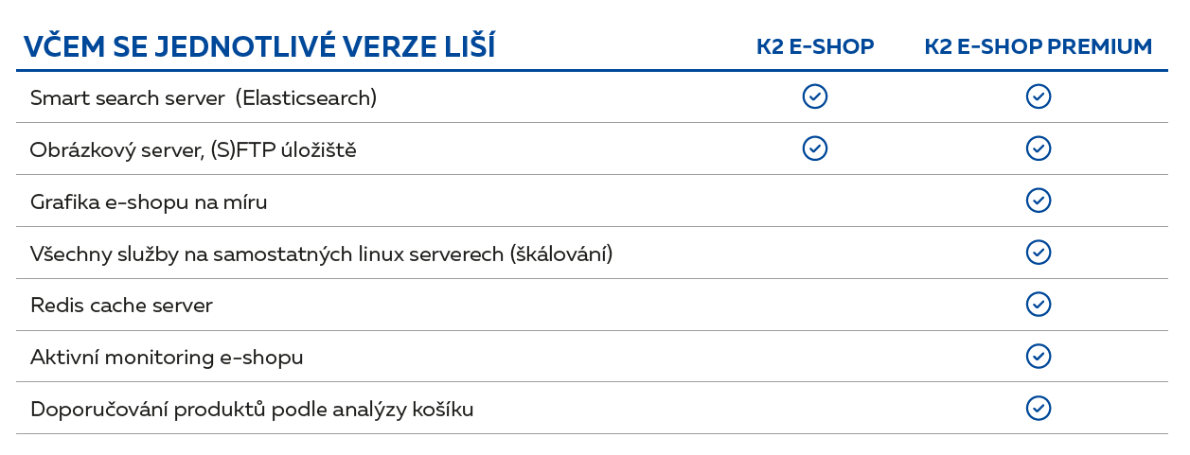
Task: Click the Redis cache server label
Action: pyautogui.click(x=121, y=306)
